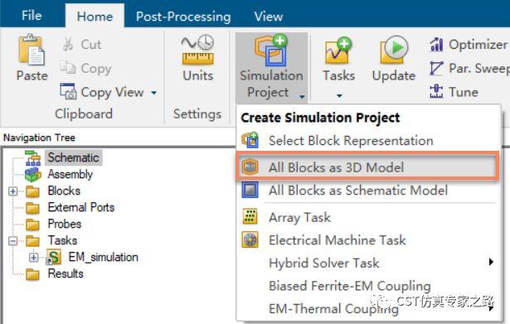Open the Units settings icon
This screenshot has width=510, height=324.
(x=197, y=50)
